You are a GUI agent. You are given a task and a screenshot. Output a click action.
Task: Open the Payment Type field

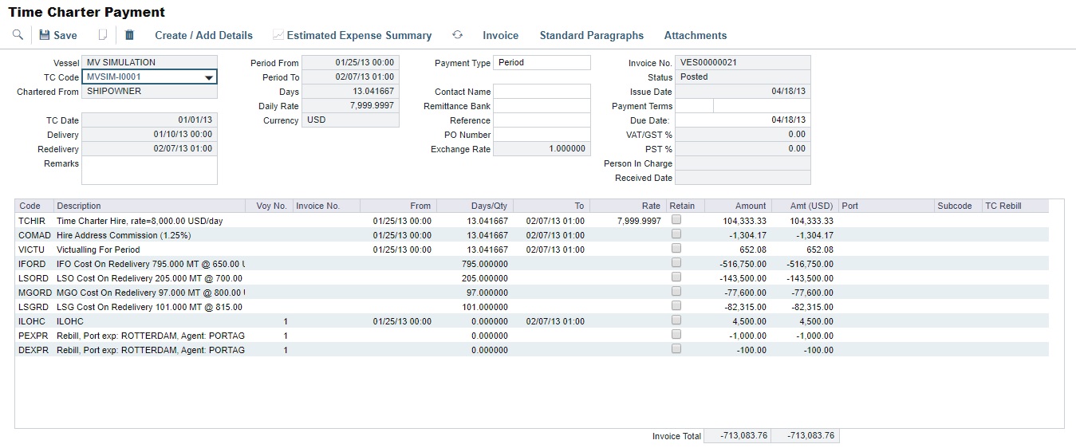tap(542, 62)
